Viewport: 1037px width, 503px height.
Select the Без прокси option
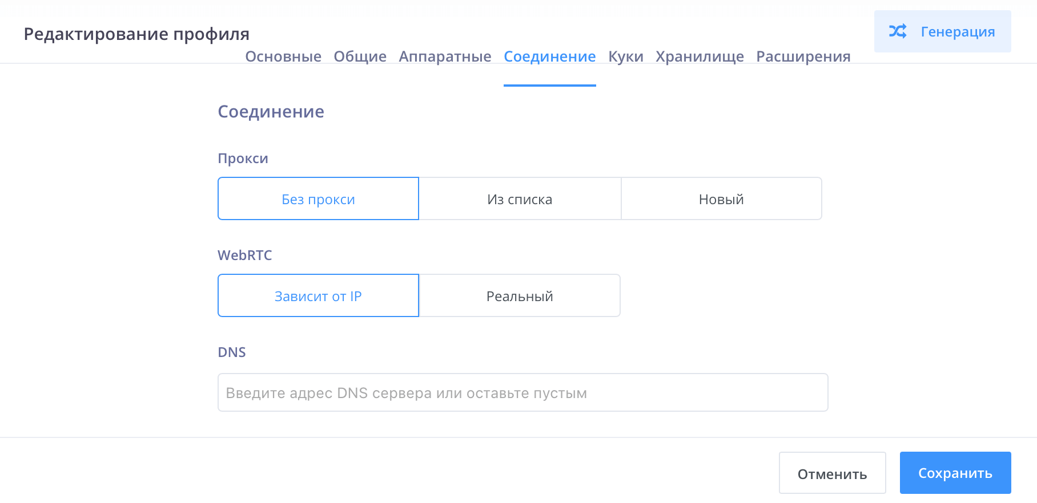click(318, 199)
